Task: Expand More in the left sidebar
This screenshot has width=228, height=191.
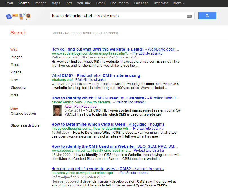Action: pos(14,95)
